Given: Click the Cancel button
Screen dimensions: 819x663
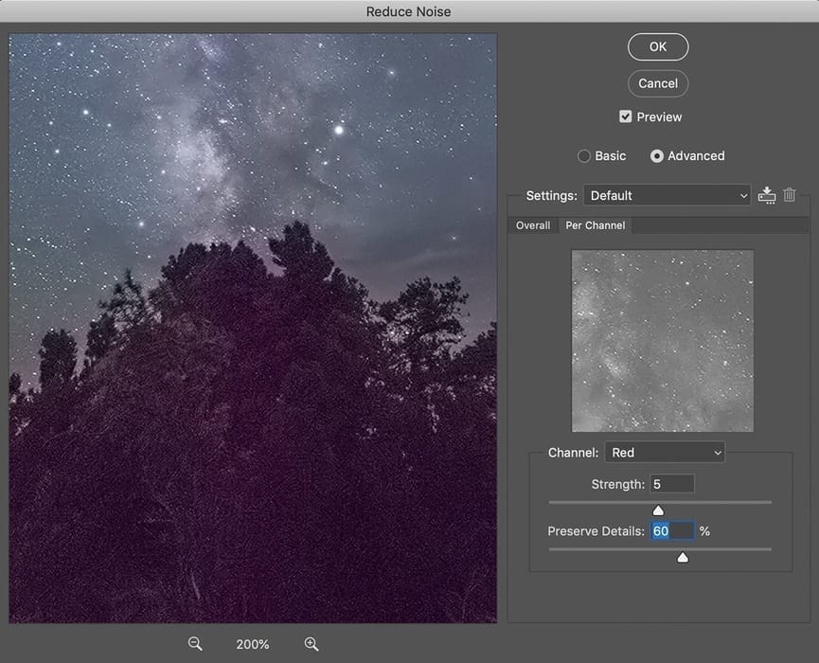Looking at the screenshot, I should (658, 83).
